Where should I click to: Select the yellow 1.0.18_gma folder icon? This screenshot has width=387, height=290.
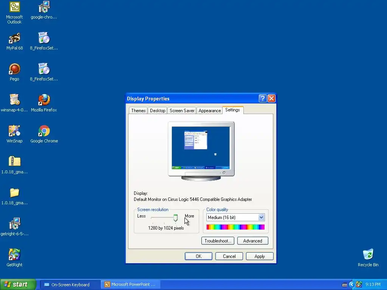coord(14,196)
